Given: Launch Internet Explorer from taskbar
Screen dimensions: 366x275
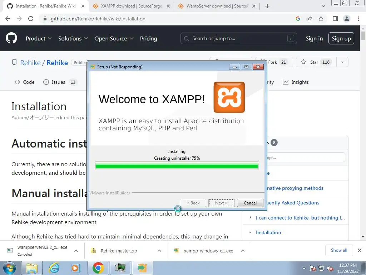Looking at the screenshot, I should point(54,268).
